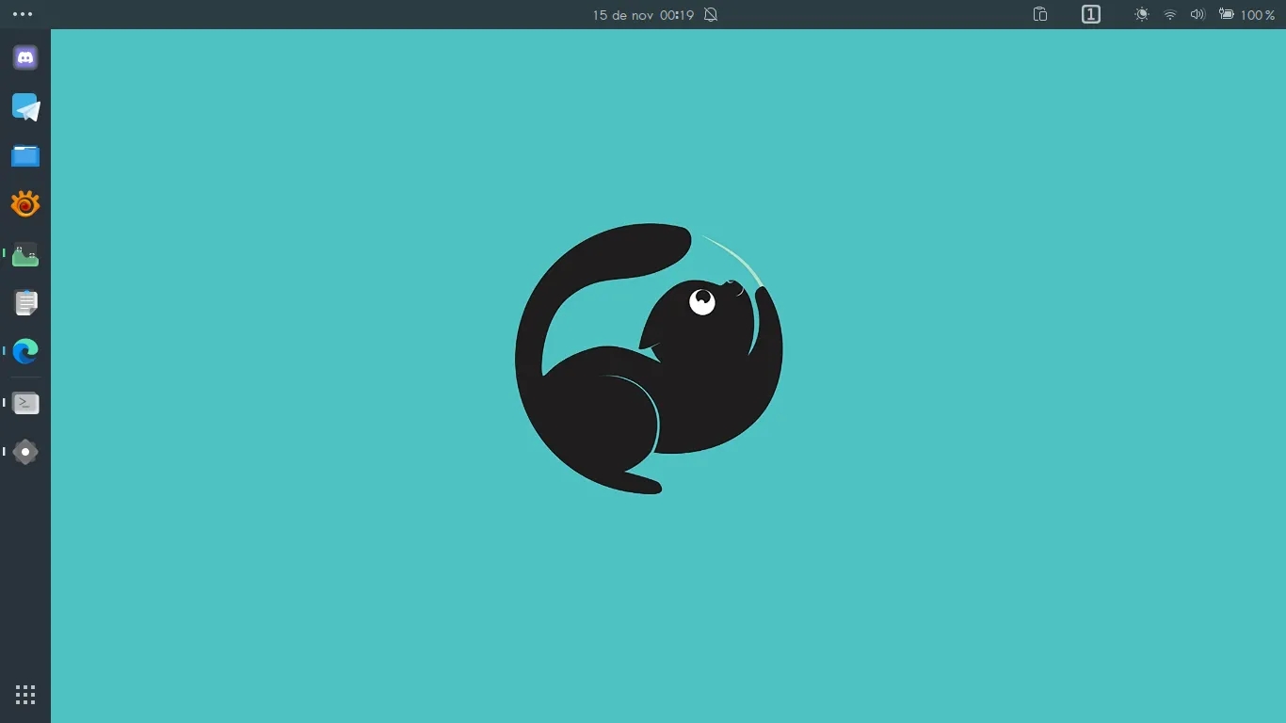Click the muted notifications bell icon
The width and height of the screenshot is (1286, 723).
tap(711, 15)
